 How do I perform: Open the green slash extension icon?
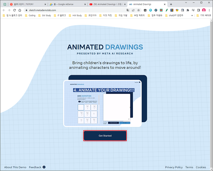coord(166,10)
